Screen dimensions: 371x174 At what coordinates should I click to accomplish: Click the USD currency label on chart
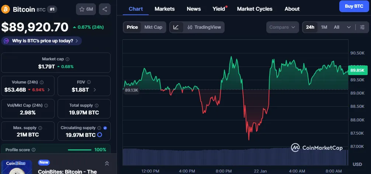click(357, 164)
